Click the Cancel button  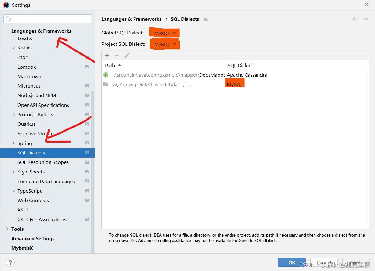(x=324, y=262)
